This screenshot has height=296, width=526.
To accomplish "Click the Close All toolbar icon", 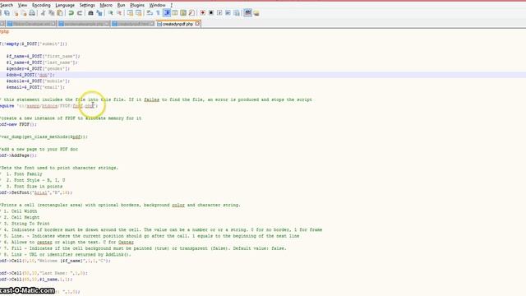I will [24, 13].
